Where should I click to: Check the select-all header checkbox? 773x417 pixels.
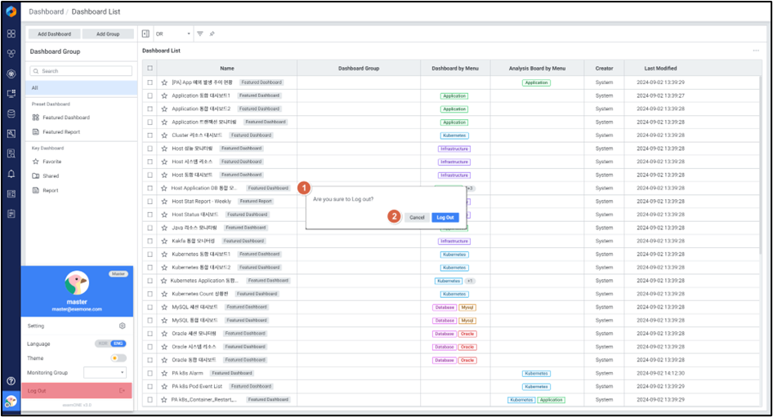click(x=150, y=69)
